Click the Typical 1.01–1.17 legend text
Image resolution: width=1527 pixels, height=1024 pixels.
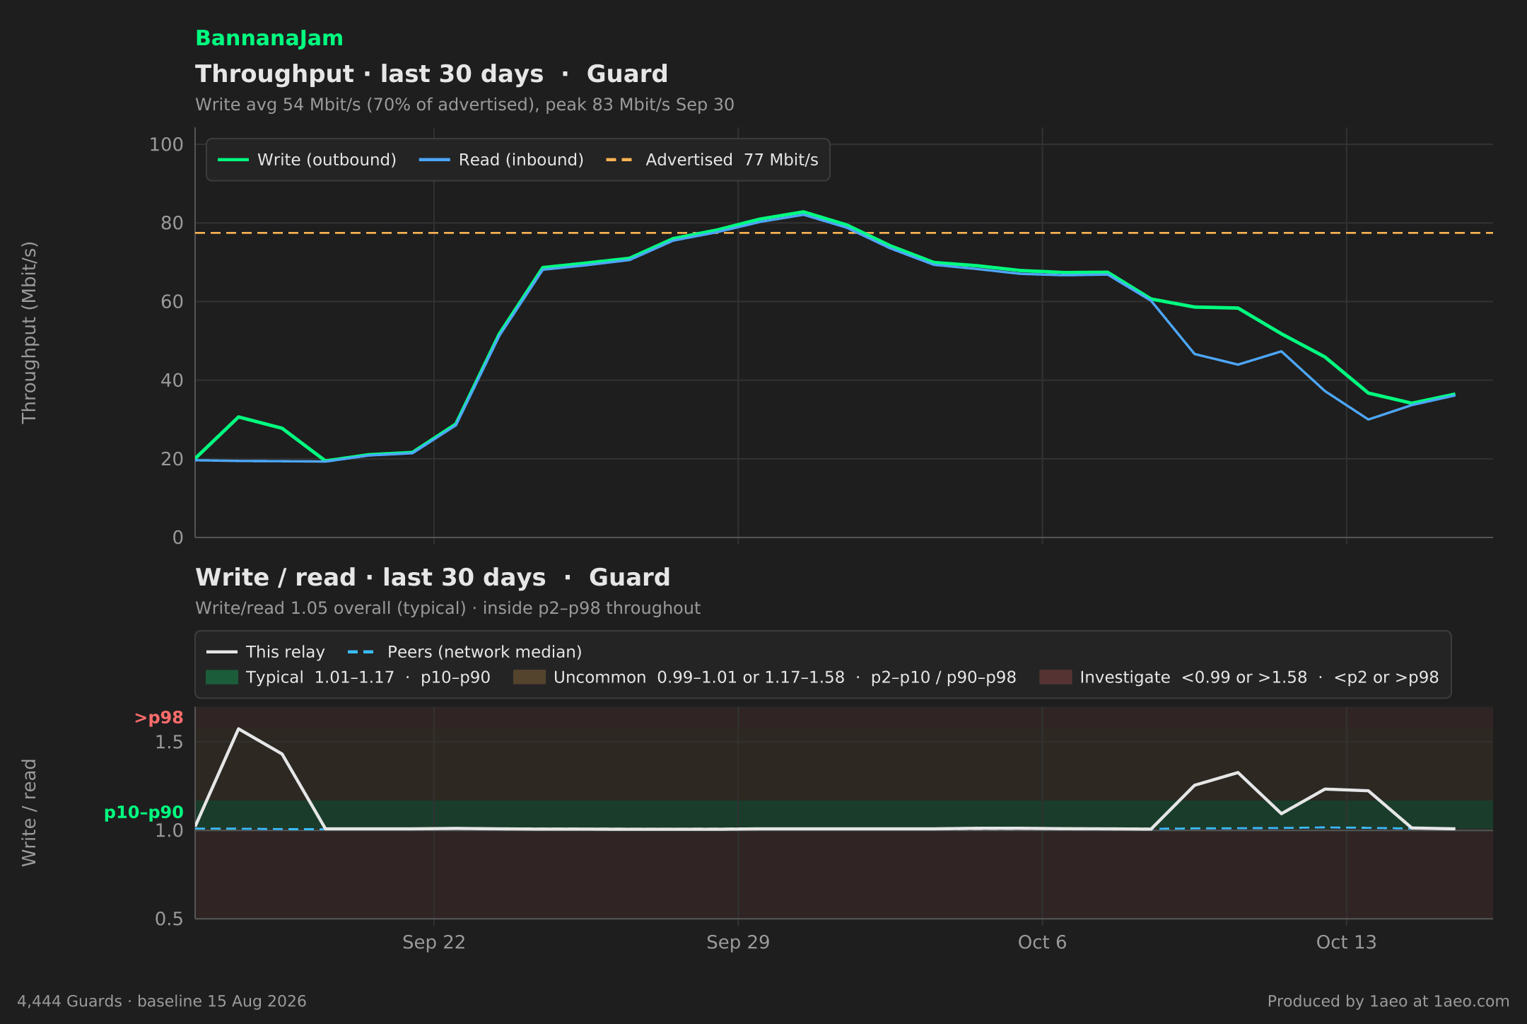[368, 677]
